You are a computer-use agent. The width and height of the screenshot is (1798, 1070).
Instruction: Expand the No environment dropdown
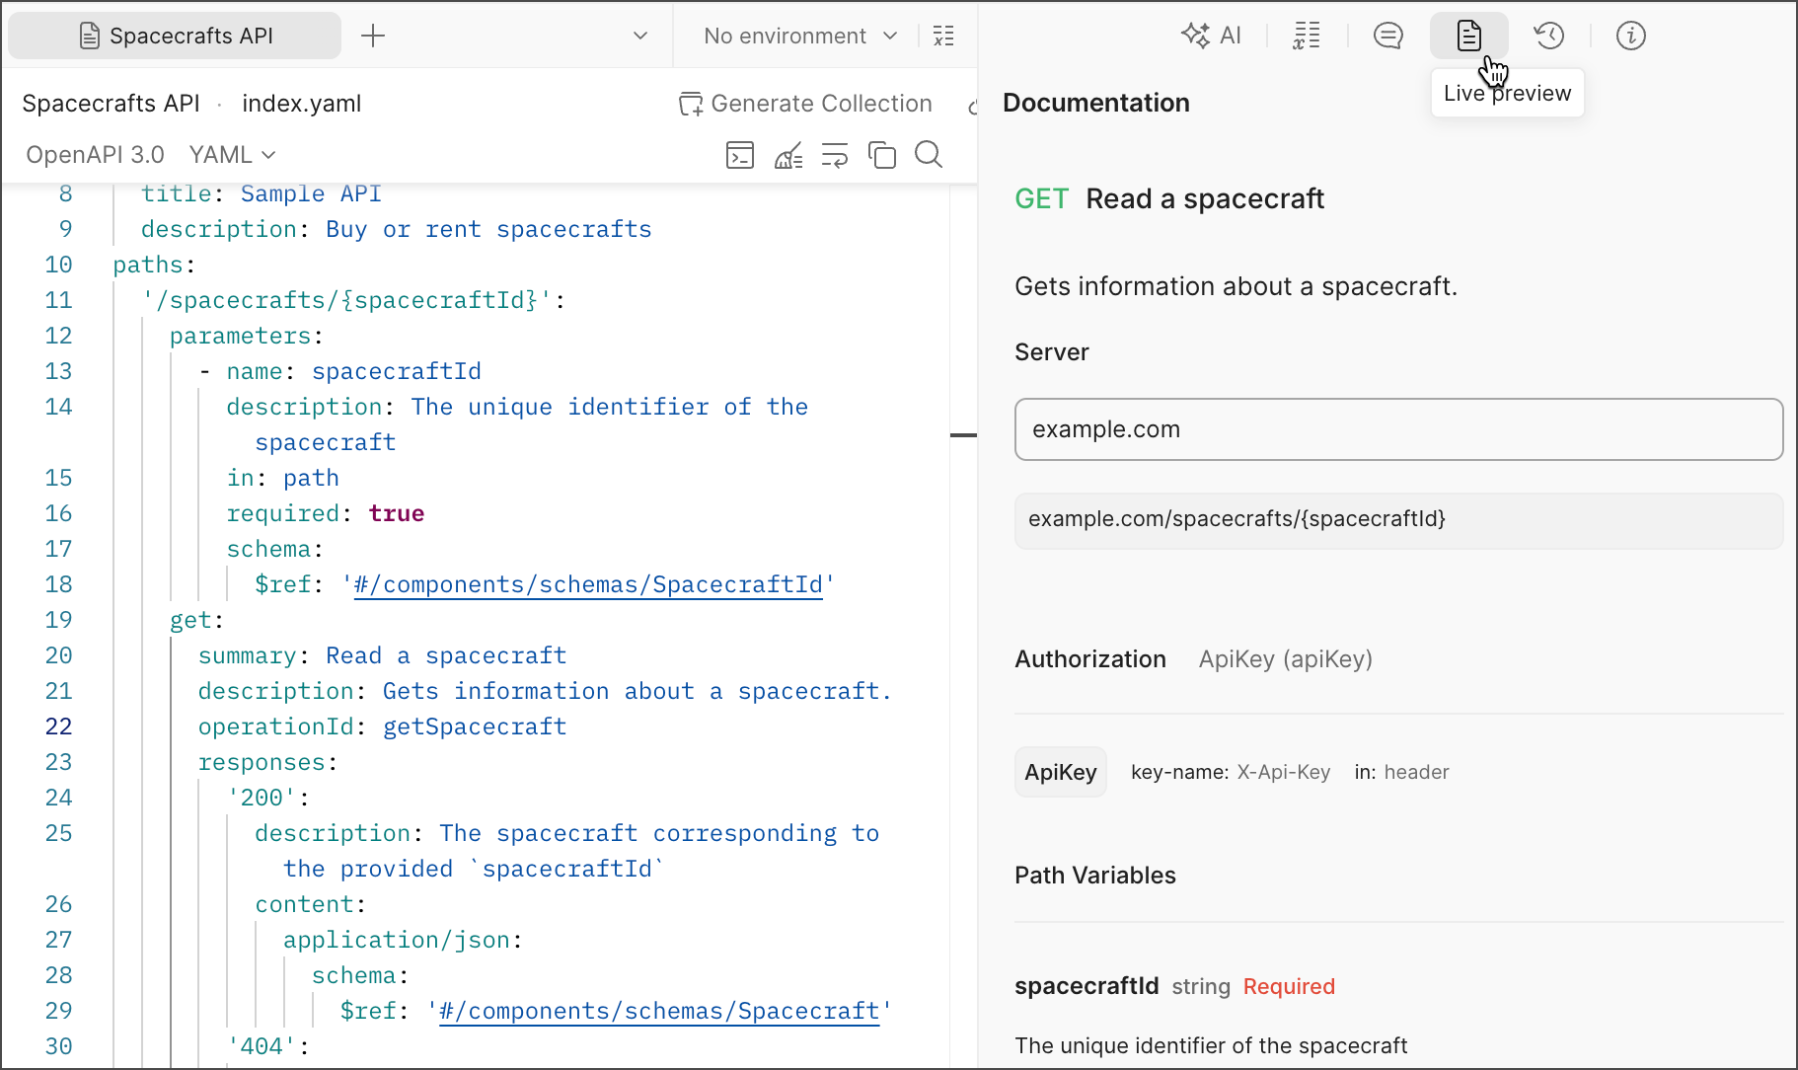point(800,37)
